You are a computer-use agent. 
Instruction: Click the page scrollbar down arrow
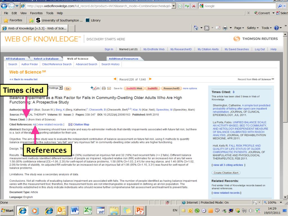coord(285,197)
